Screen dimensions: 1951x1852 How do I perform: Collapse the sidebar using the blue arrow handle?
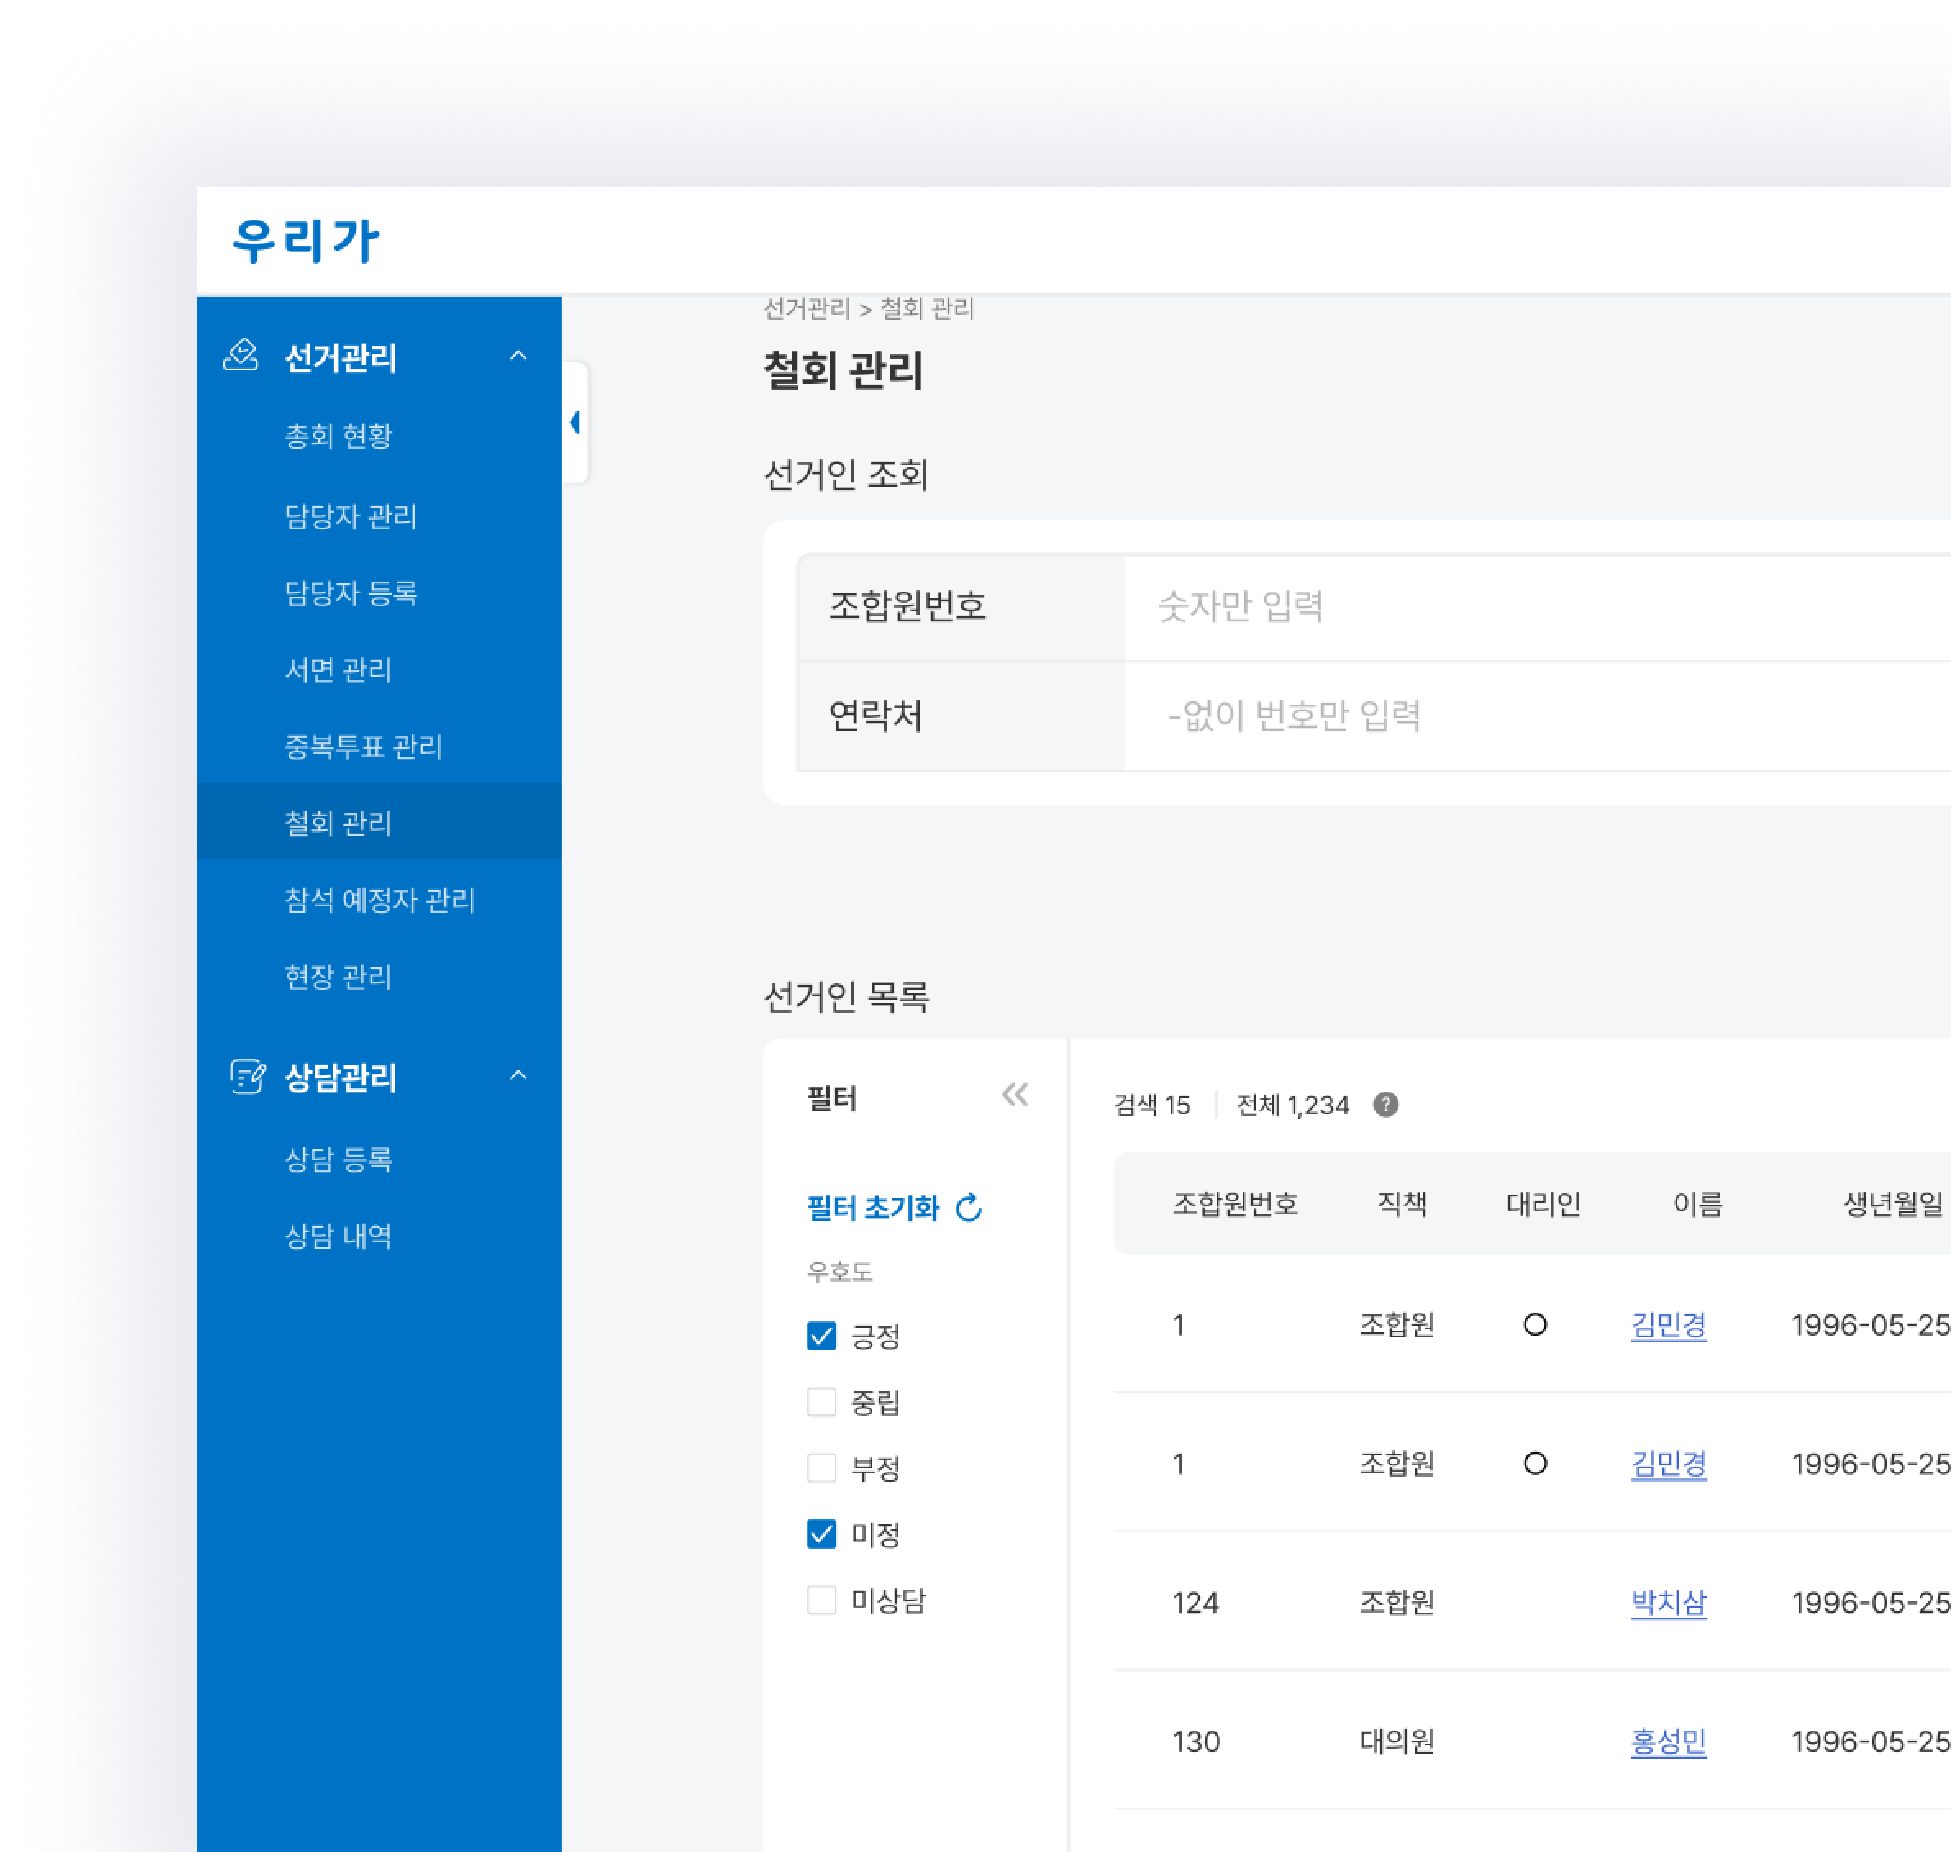coord(575,423)
